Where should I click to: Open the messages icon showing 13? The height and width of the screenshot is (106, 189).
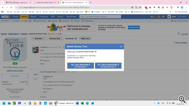pos(153,17)
